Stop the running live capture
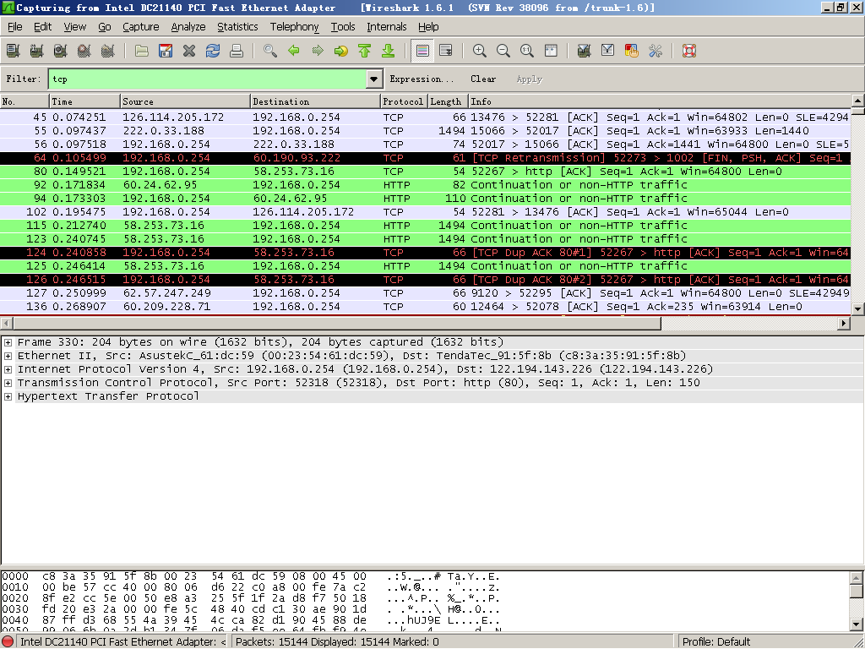 [x=84, y=51]
